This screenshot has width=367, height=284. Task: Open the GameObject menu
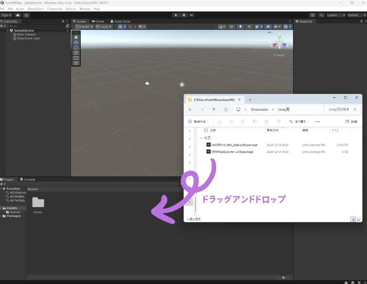pos(35,9)
